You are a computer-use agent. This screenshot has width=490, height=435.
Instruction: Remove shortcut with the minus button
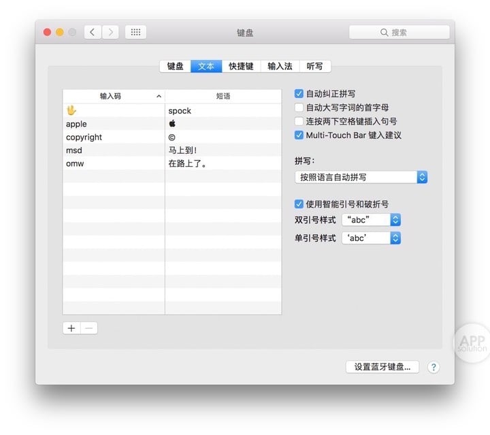(x=88, y=328)
